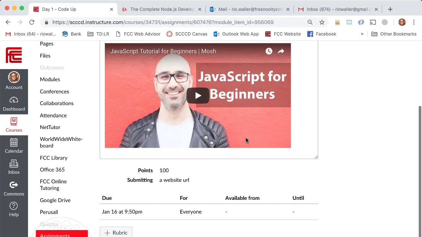Open Courses in the Canvas sidebar

coord(14,125)
